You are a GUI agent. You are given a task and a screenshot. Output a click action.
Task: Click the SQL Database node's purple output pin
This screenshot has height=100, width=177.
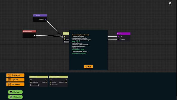(45, 19)
